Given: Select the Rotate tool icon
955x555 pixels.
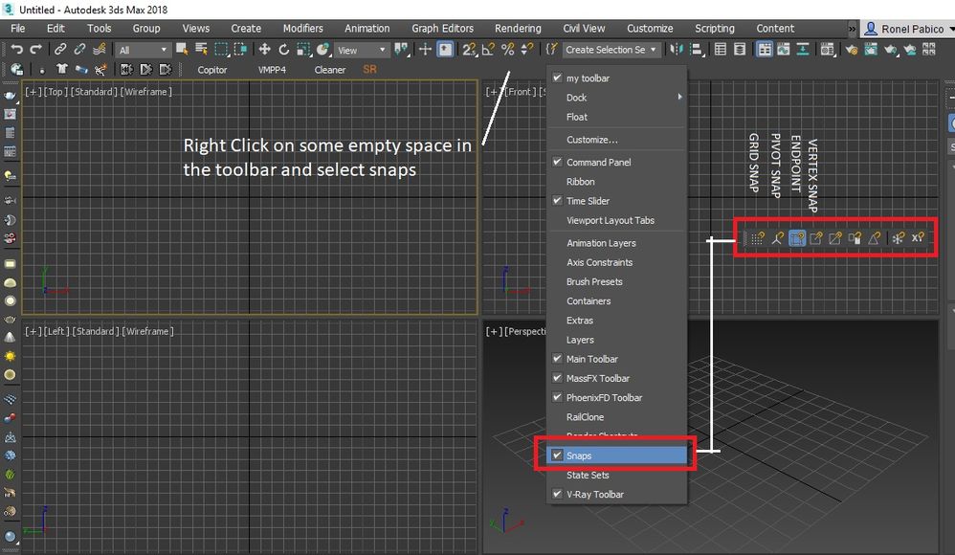Looking at the screenshot, I should [284, 50].
